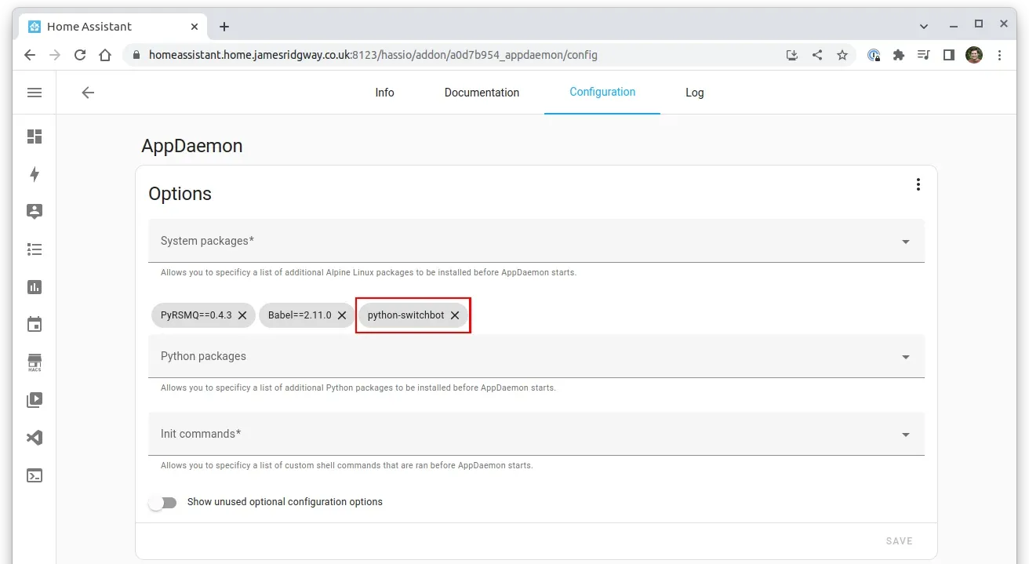1029x564 pixels.
Task: Toggle the browser side panel icon
Action: coord(949,55)
